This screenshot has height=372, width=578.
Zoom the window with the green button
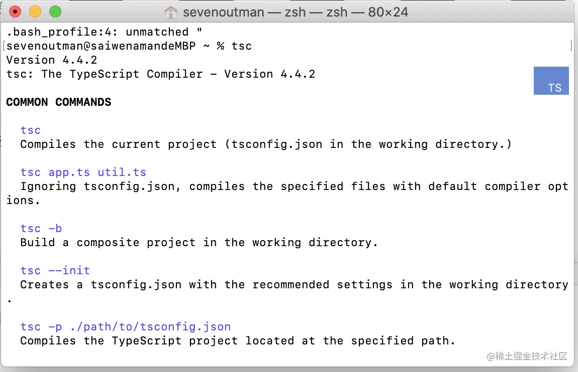55,12
